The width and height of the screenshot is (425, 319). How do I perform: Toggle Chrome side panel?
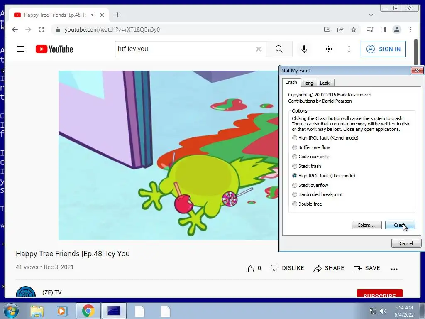pos(383,29)
